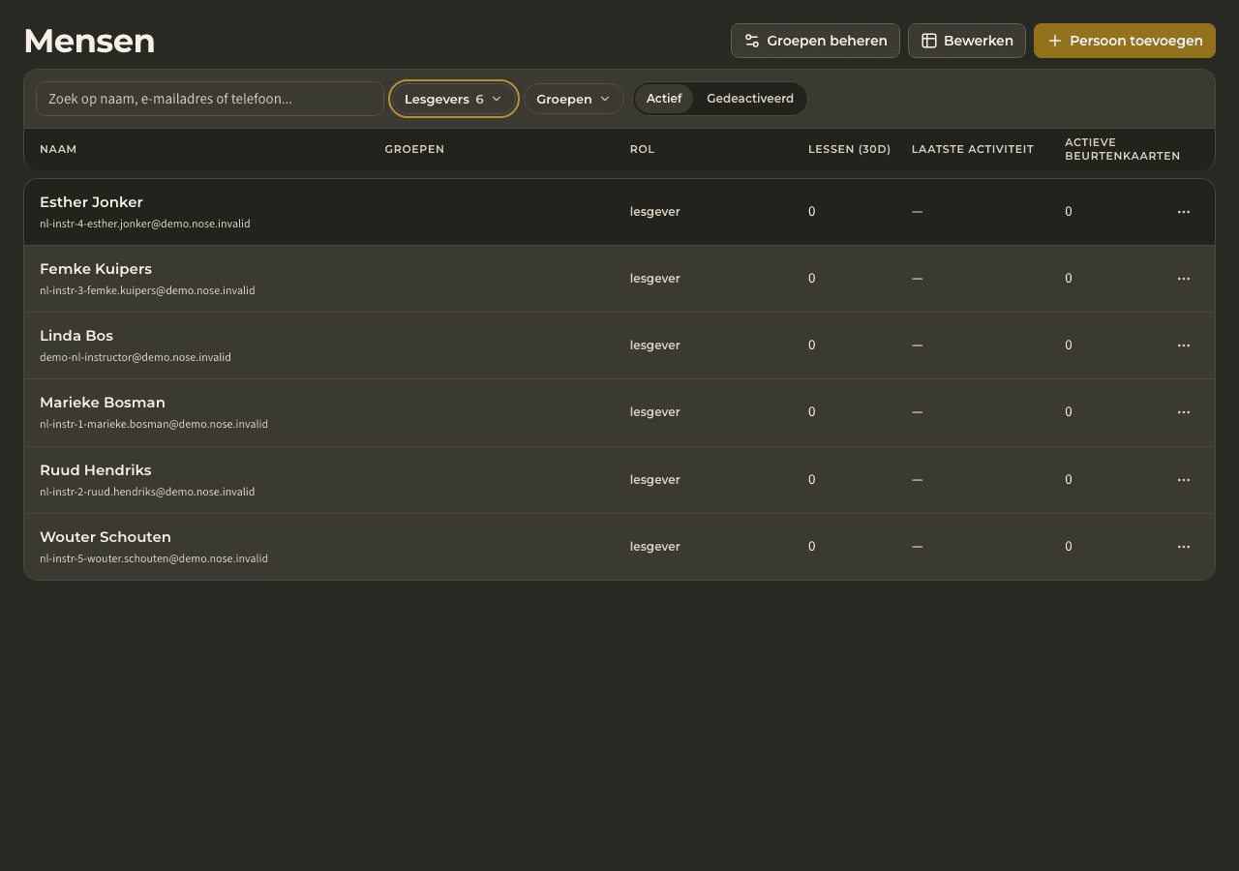Select the name Ruud Hendriks
This screenshot has height=871, width=1239.
(96, 470)
